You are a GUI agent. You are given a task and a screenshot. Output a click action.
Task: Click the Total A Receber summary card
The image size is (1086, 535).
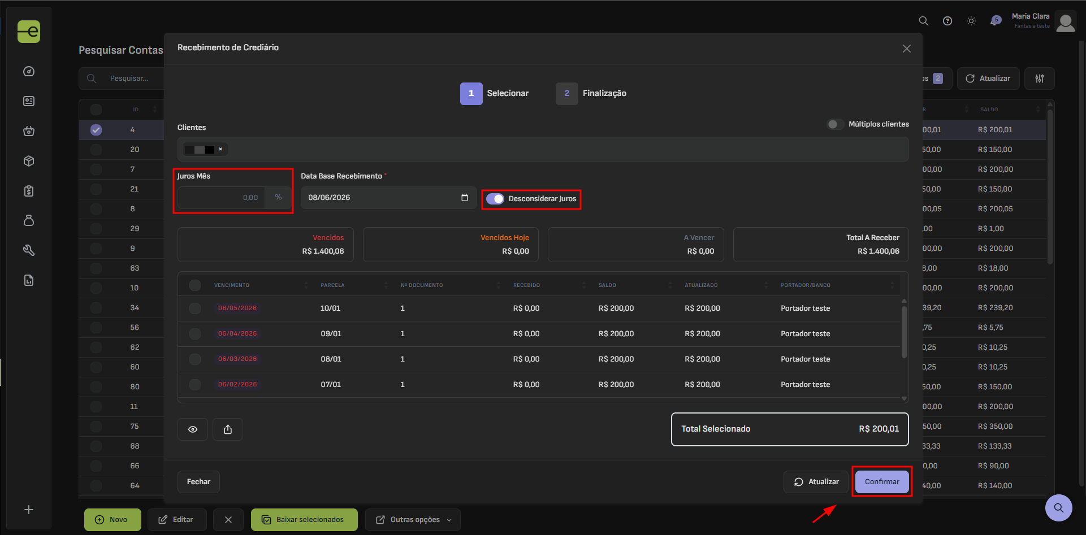(821, 245)
